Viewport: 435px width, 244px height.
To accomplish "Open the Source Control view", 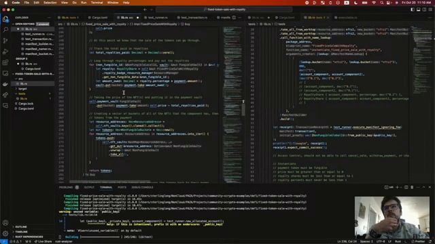I will click(x=5, y=41).
